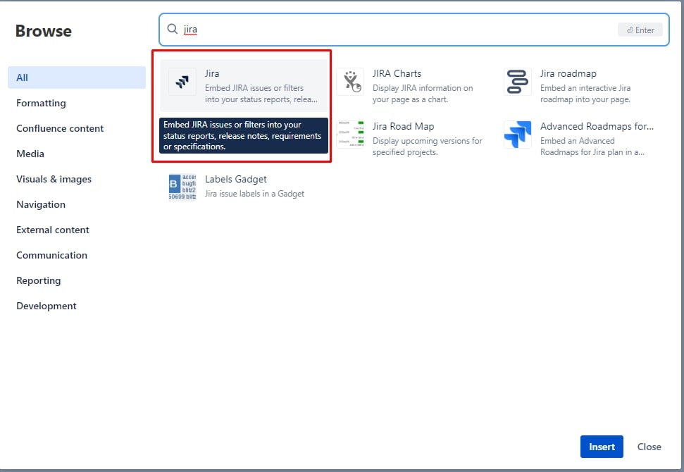The image size is (684, 472).
Task: Click the Enter search hint button
Action: [640, 30]
